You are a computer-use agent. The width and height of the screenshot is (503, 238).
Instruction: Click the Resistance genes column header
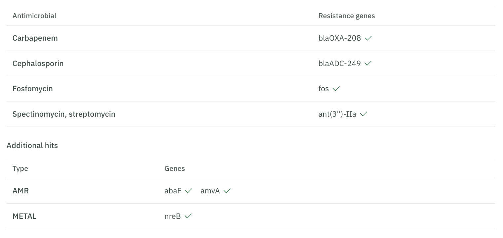(347, 16)
